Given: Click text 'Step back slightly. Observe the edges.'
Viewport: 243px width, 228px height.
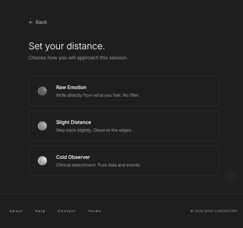Looking at the screenshot, I should click(x=94, y=130).
